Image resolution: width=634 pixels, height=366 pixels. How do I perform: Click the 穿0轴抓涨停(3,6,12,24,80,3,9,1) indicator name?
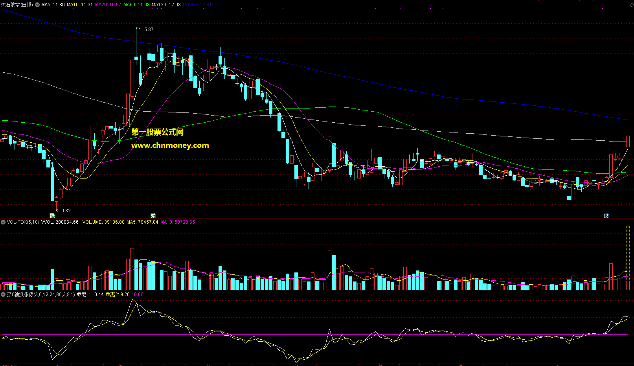coord(41,294)
